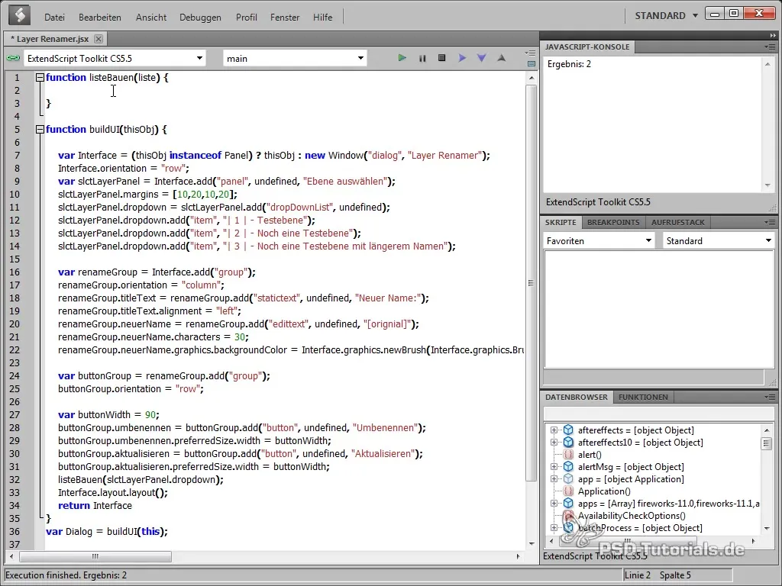Viewport: 782px width, 586px height.
Task: Pause script execution in the toolbar
Action: (422, 58)
